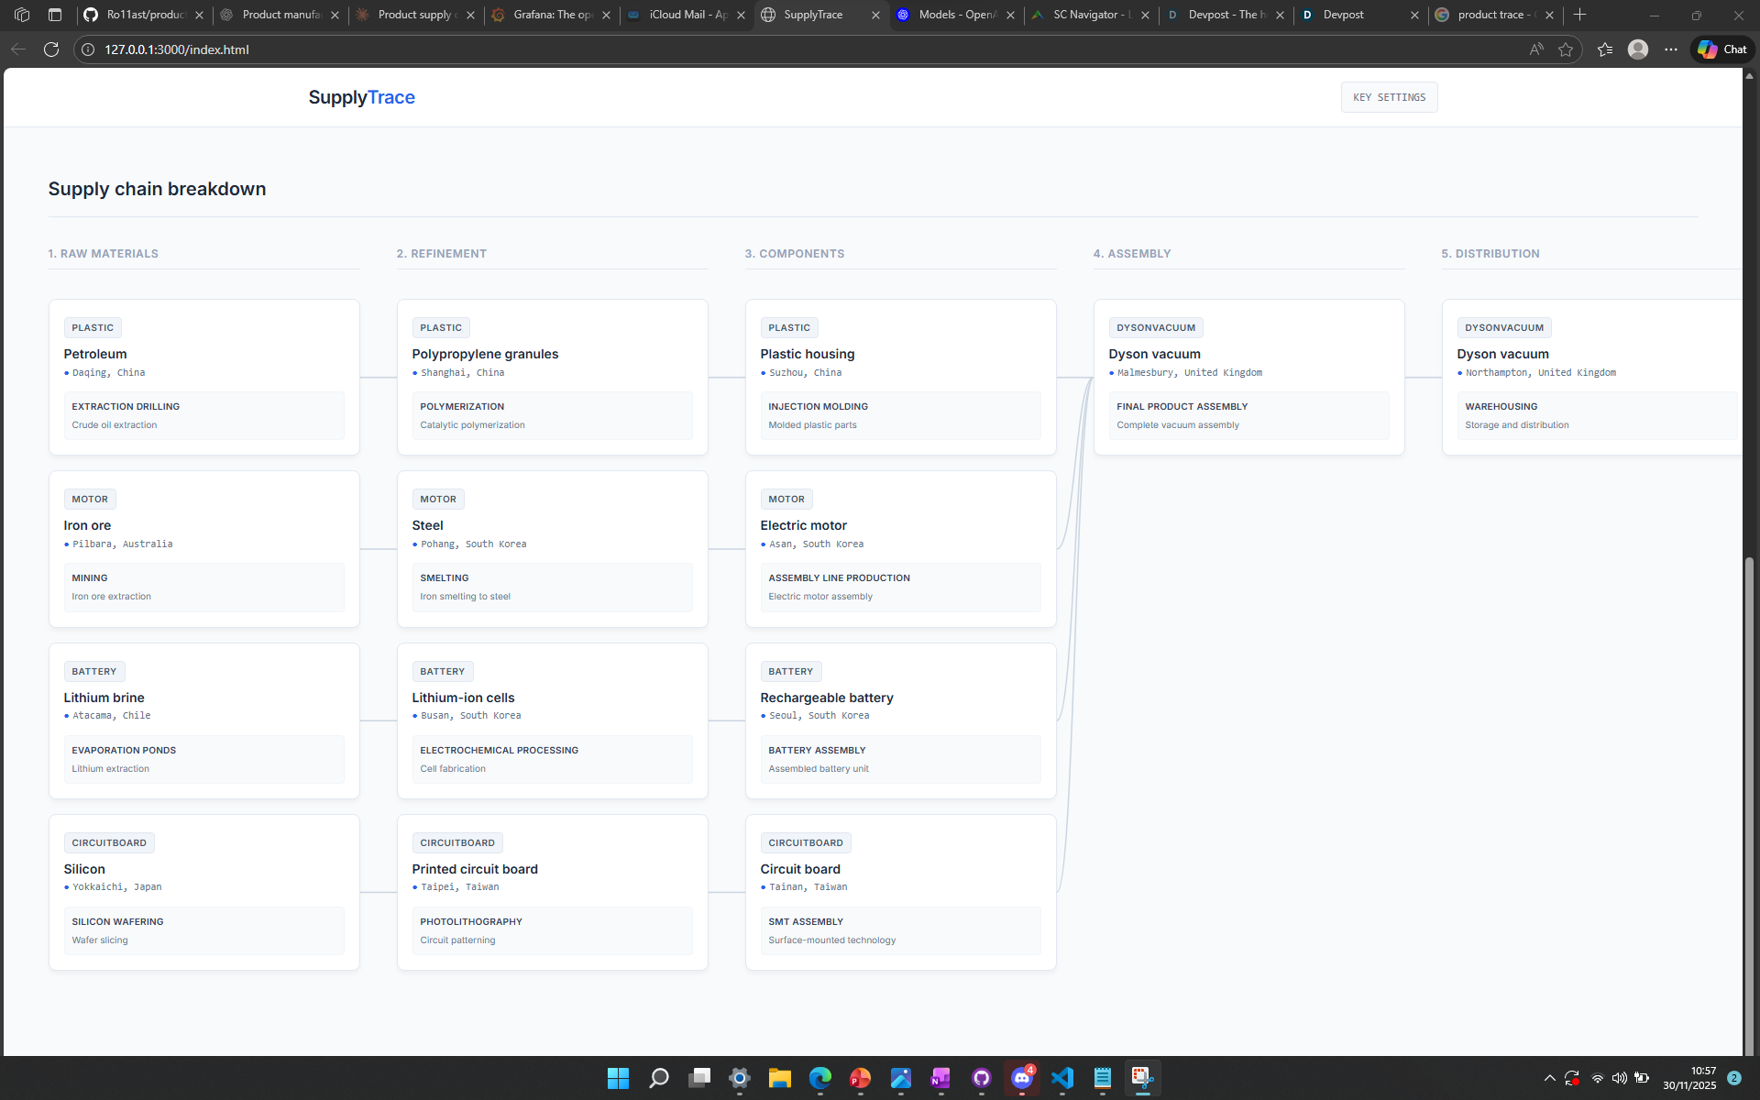
Task: Open Visual Studio Code from taskbar
Action: (x=1062, y=1078)
